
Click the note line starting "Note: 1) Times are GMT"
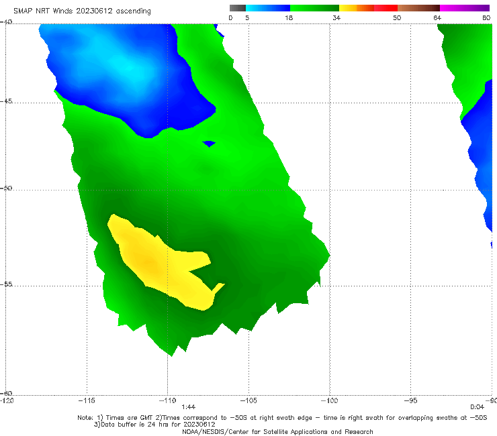[282, 418]
